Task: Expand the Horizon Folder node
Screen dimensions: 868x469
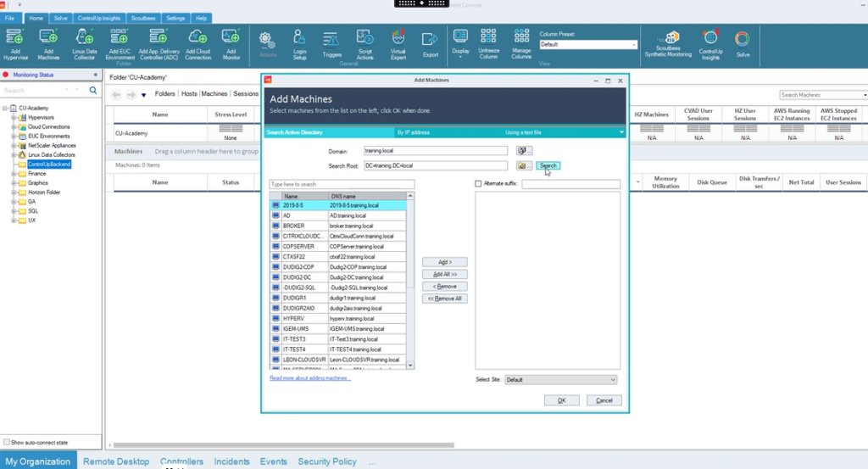Action: (14, 193)
